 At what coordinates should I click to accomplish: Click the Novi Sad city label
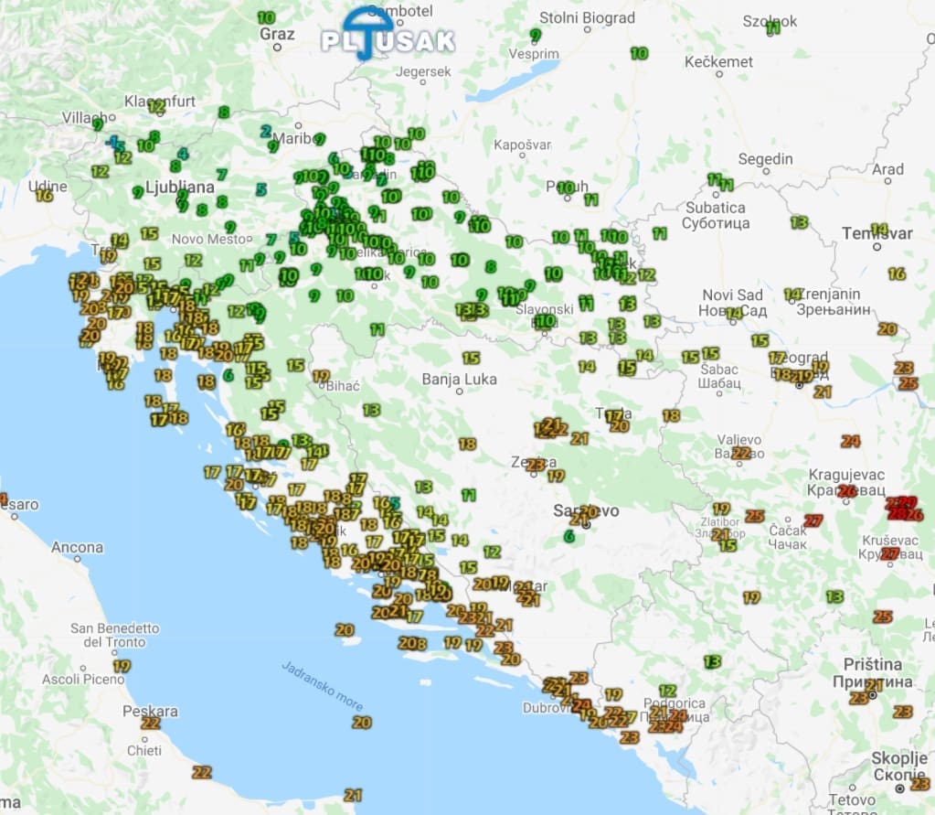732,295
